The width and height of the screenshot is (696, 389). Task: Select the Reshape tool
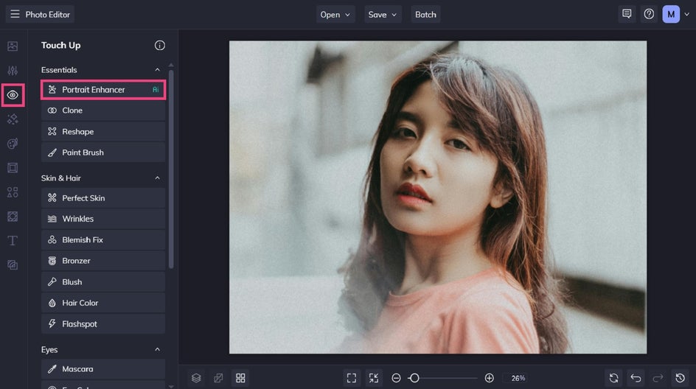[103, 131]
